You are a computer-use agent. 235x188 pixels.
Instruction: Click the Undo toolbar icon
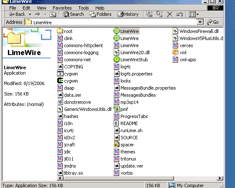pyautogui.click(x=179, y=14)
